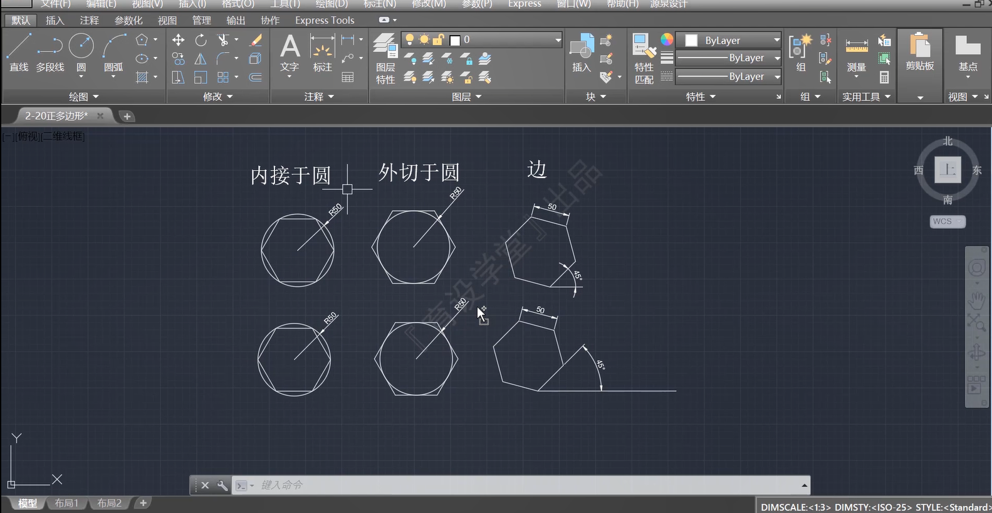Toggle layer 0 freeze sun icon
Image resolution: width=992 pixels, height=513 pixels.
coord(424,40)
